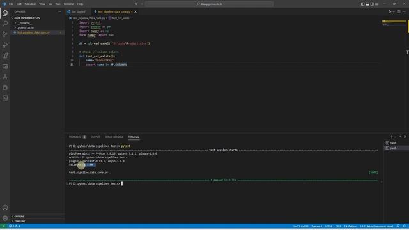Viewport: 409px width, 230px height.
Task: Click the VS Code logo in title bar
Action: pyautogui.click(x=4, y=4)
